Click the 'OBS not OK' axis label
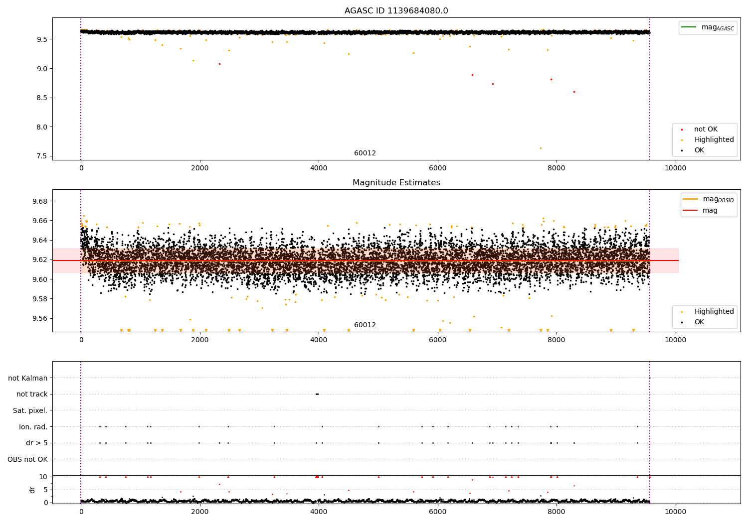This screenshot has width=748, height=523. (28, 460)
